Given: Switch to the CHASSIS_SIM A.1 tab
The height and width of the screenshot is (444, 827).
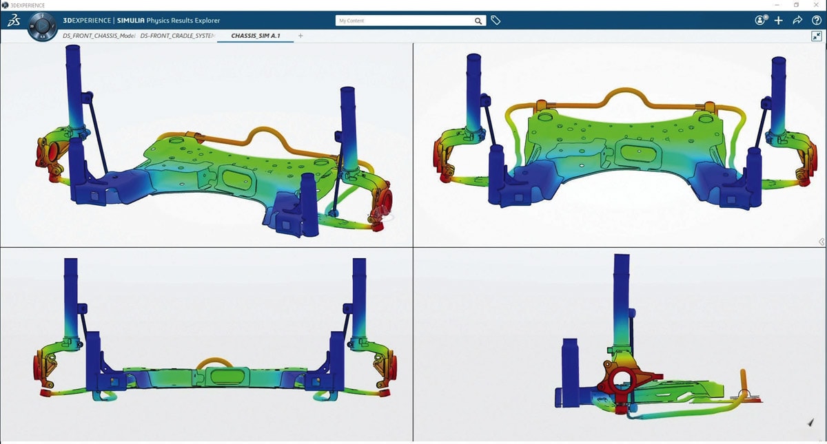Looking at the screenshot, I should pos(255,36).
